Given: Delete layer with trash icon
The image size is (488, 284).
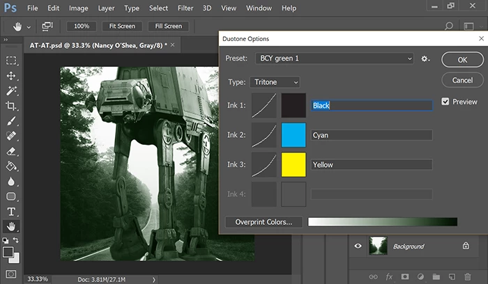Looking at the screenshot, I should (468, 276).
